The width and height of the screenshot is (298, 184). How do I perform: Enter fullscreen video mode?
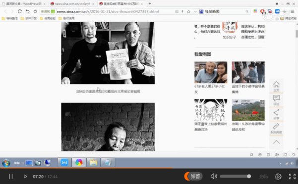[292, 177]
